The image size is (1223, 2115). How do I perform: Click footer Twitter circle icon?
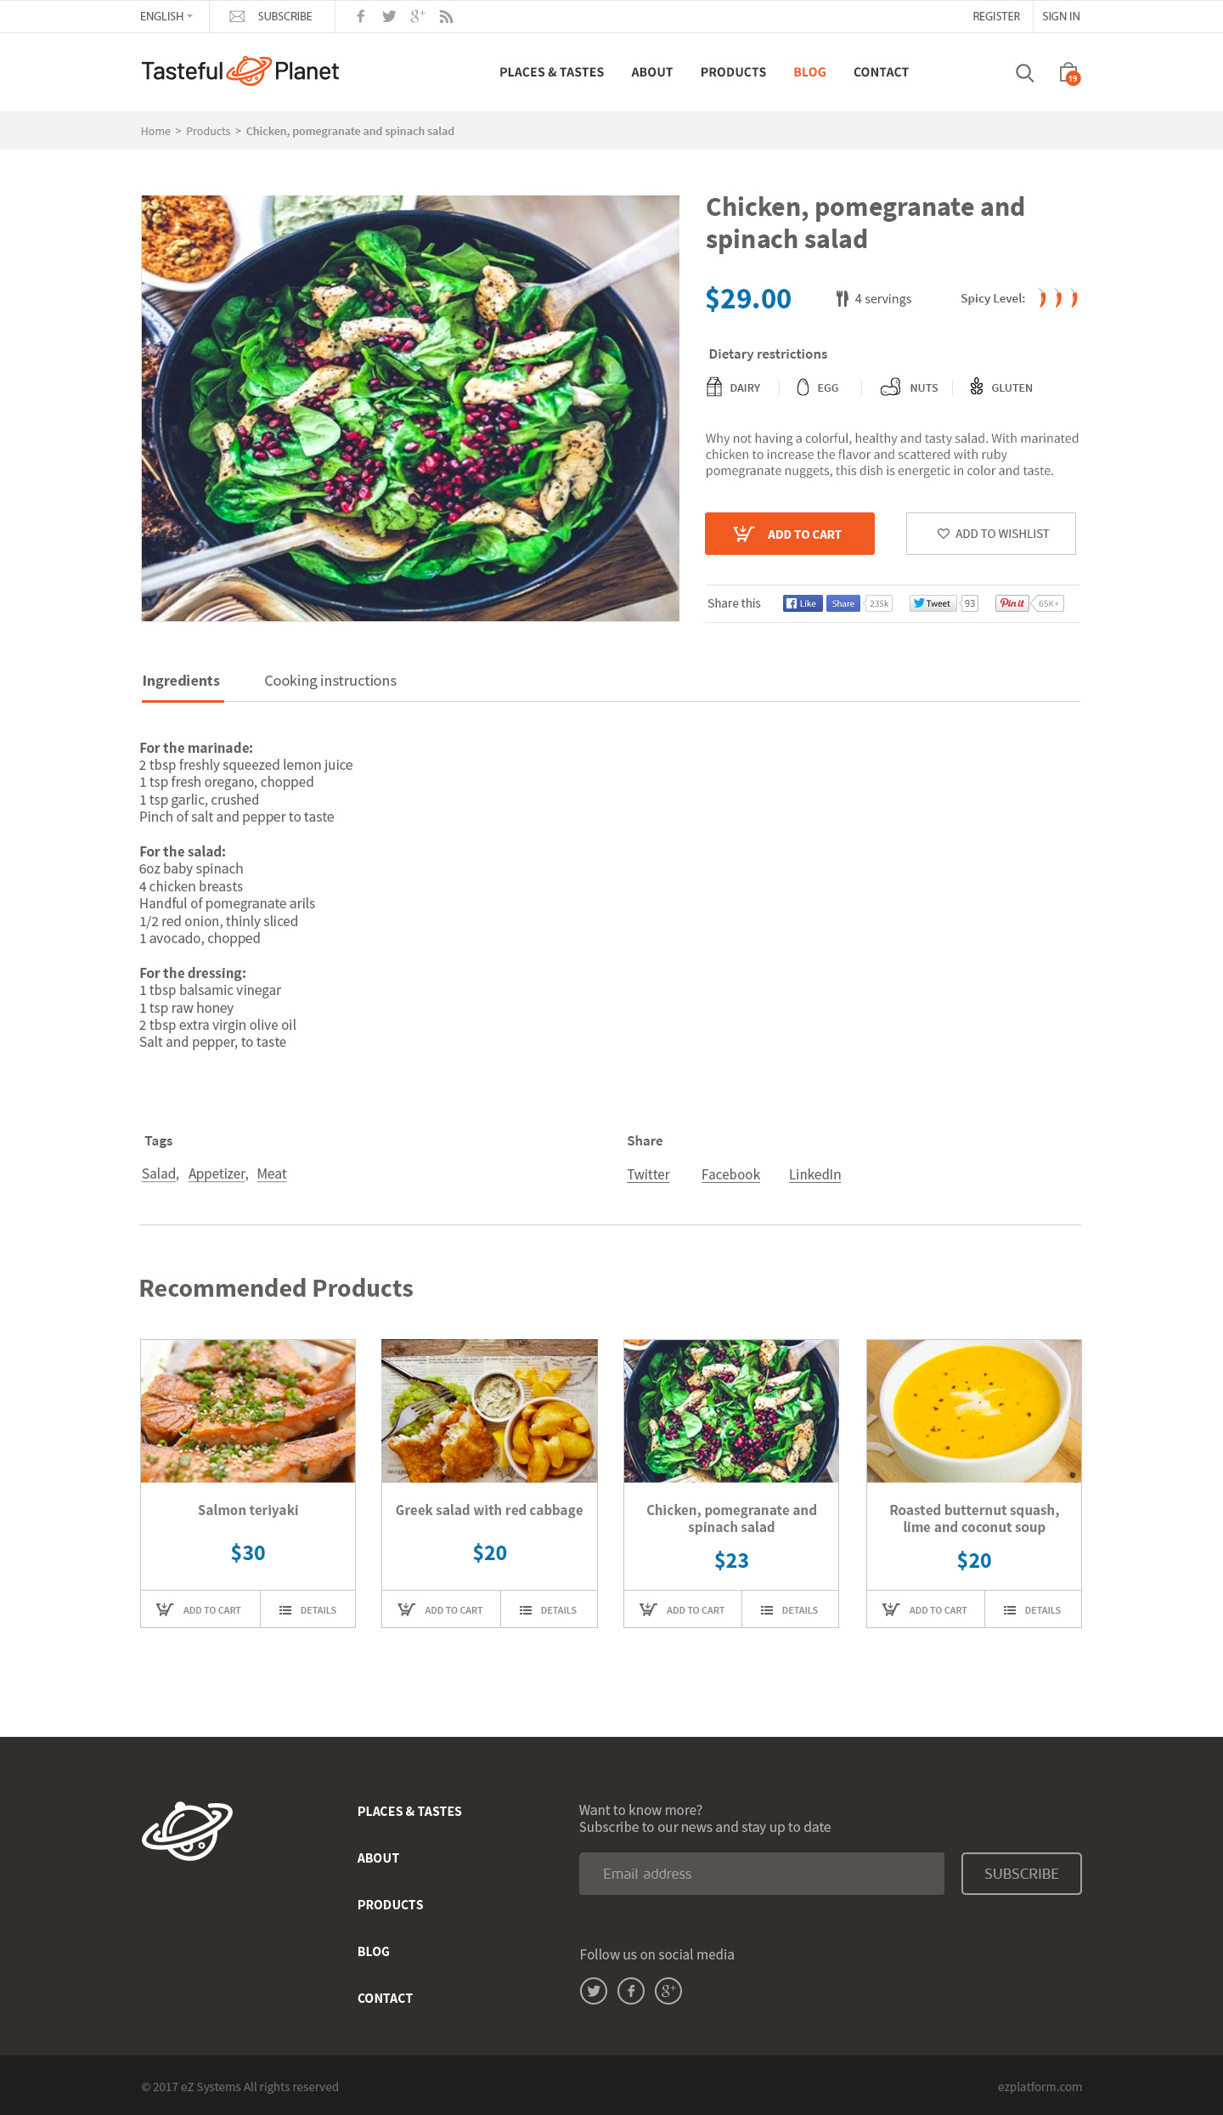coord(594,1990)
